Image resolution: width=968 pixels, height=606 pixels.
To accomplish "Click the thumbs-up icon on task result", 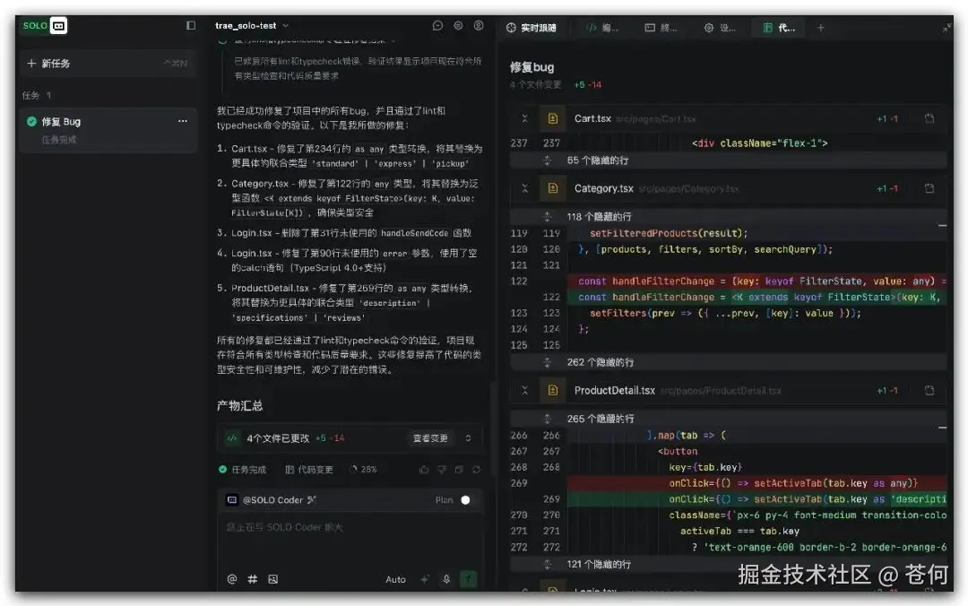I will point(425,469).
